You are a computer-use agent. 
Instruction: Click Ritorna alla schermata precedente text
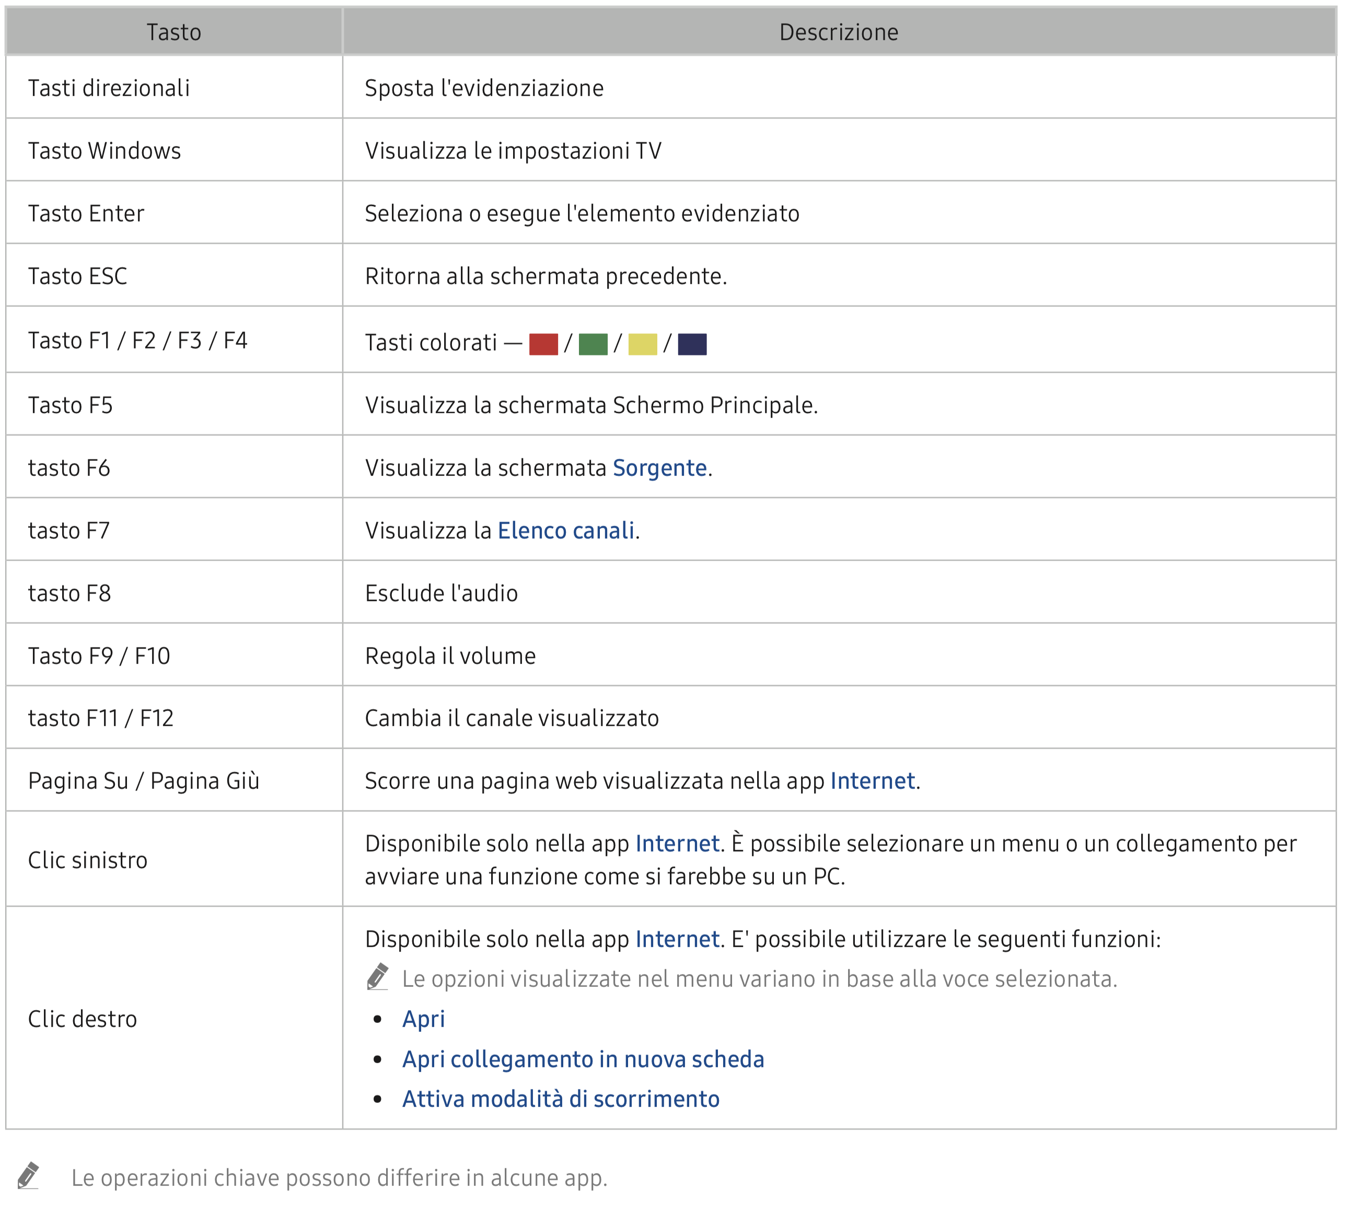(546, 276)
